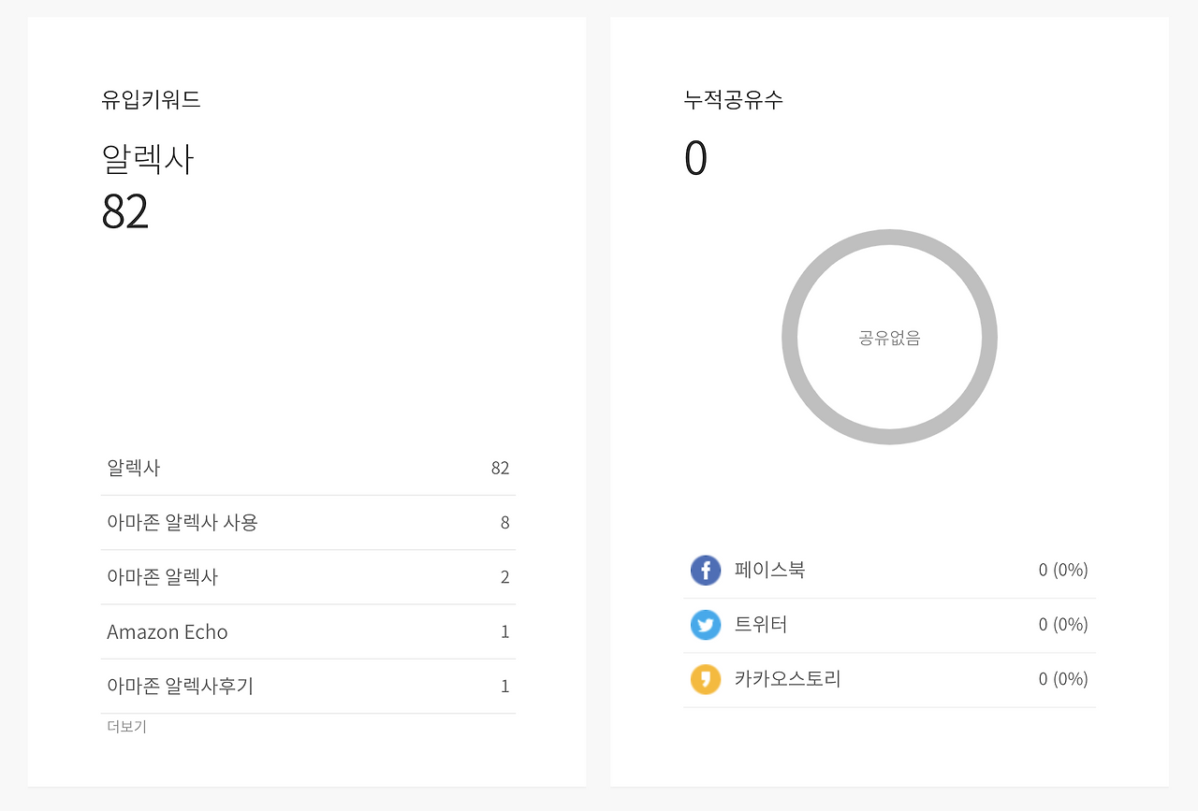This screenshot has height=811, width=1198.
Task: Click the 페이스북 label text
Action: tap(769, 570)
